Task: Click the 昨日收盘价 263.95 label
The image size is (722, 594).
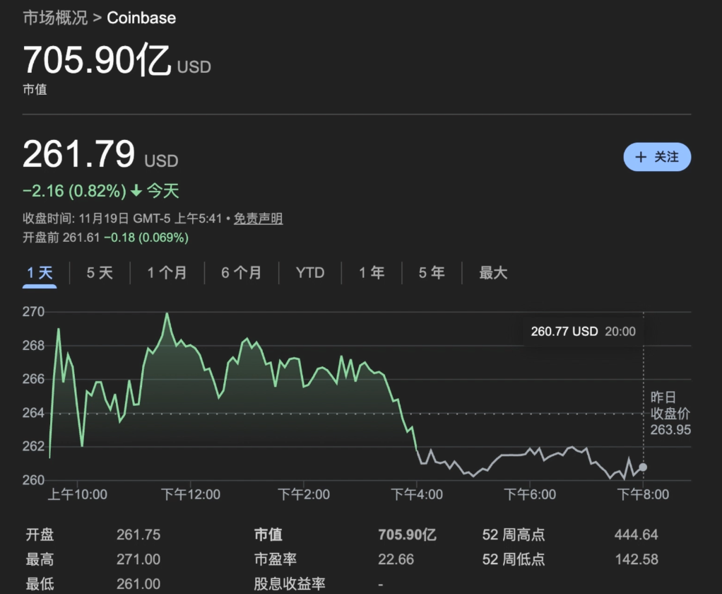Action: pyautogui.click(x=670, y=414)
